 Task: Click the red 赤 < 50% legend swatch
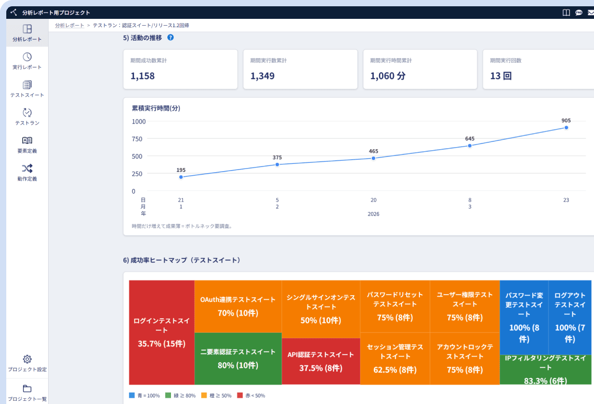point(240,395)
